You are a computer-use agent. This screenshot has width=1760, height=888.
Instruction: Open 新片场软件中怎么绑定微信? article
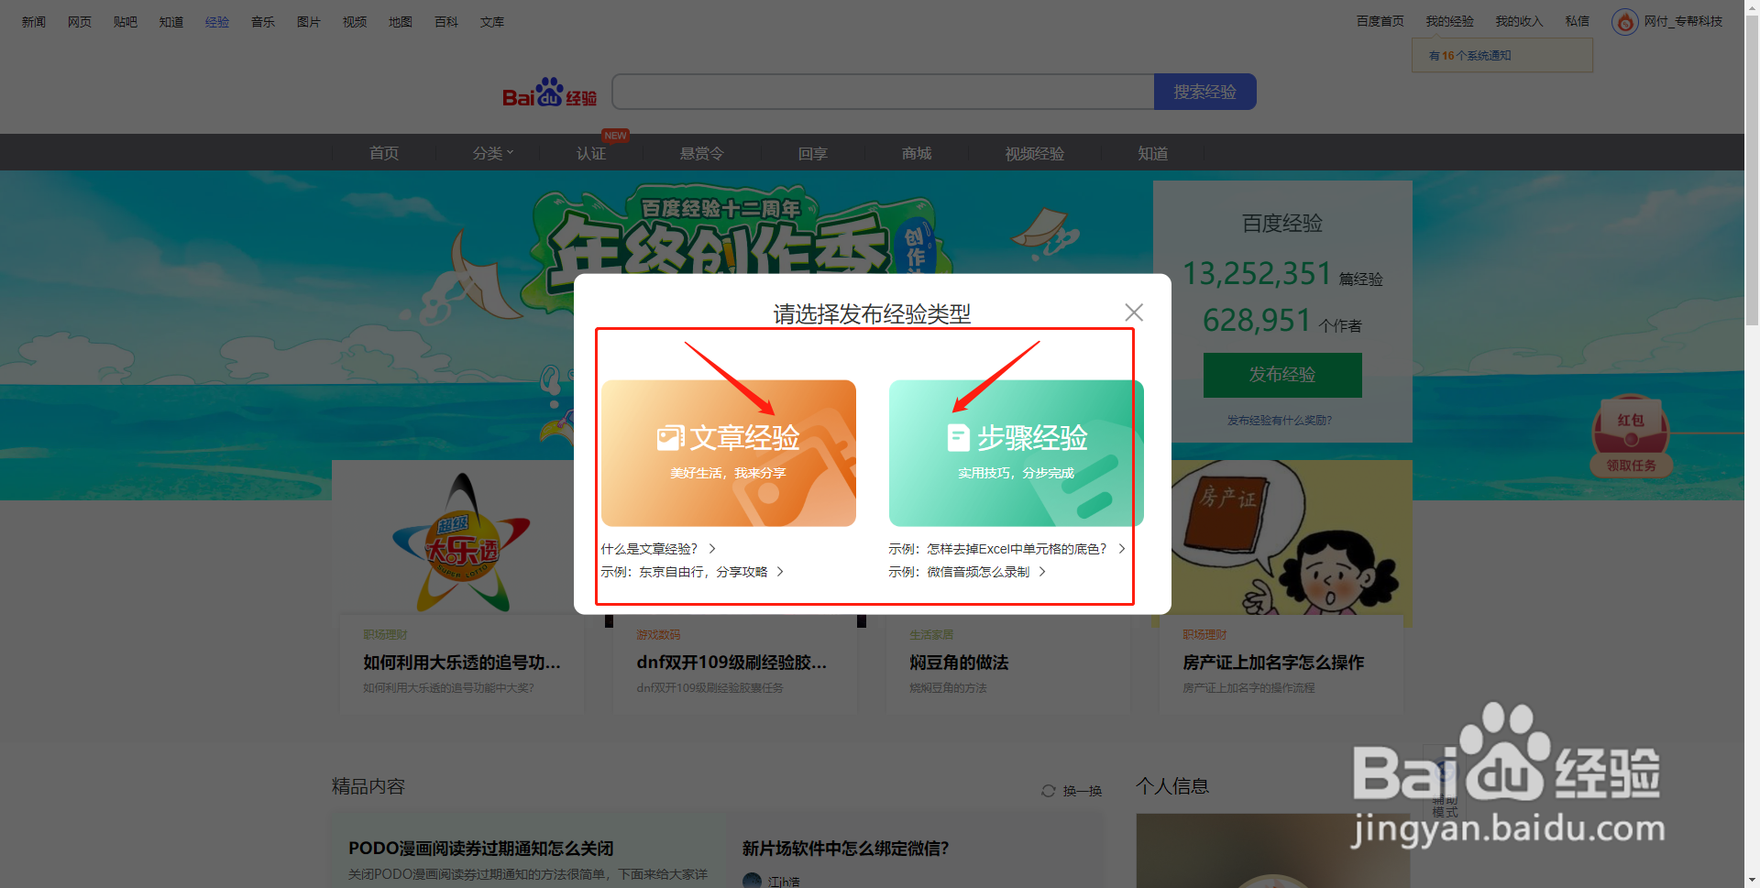tap(845, 849)
